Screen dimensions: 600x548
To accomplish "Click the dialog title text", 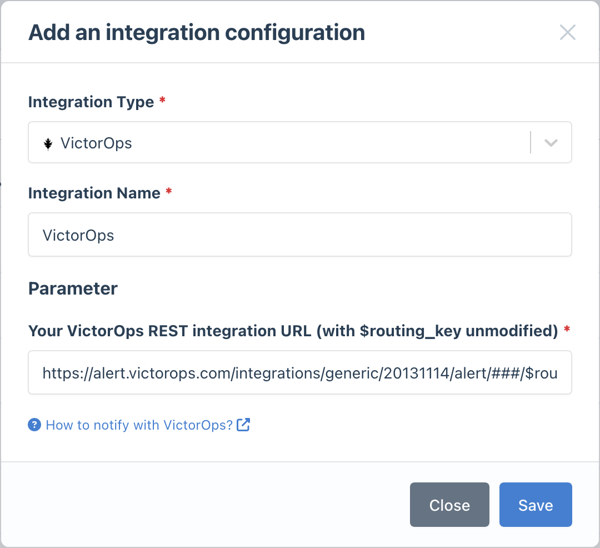I will click(197, 32).
